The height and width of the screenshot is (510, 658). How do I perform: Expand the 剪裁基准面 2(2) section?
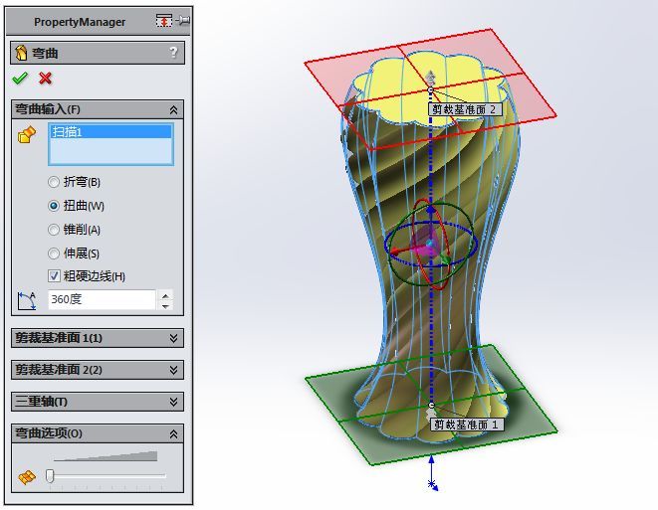173,370
